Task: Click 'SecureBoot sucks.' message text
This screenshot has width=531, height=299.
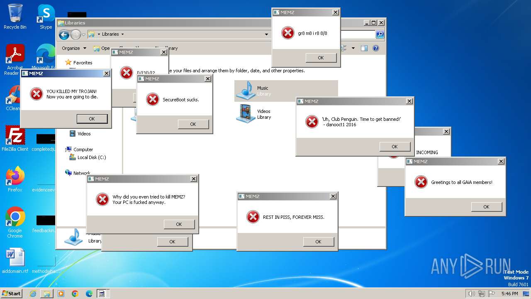Action: (x=181, y=100)
